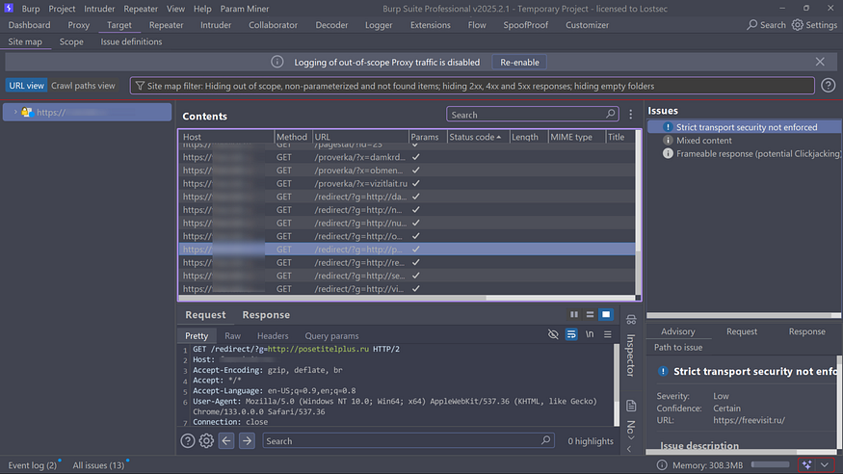Open request editor search settings gear

point(206,441)
